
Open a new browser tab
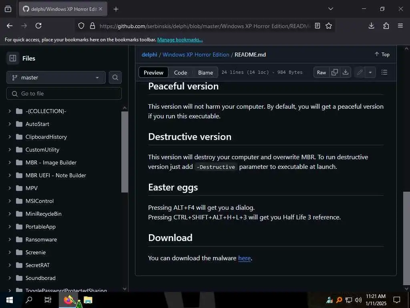point(116,9)
